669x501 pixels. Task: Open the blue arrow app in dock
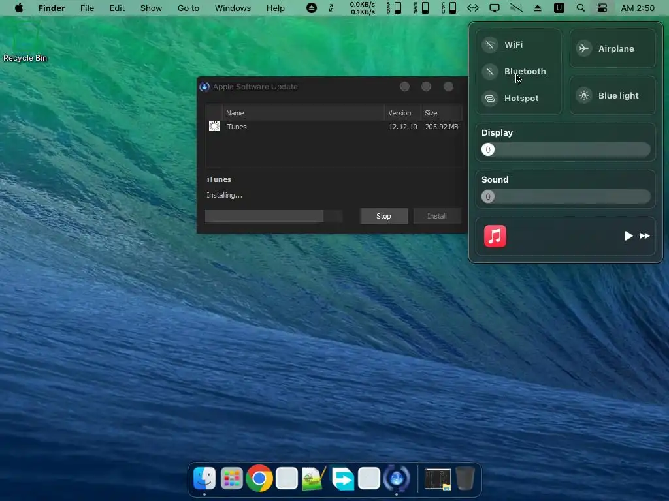tap(342, 478)
